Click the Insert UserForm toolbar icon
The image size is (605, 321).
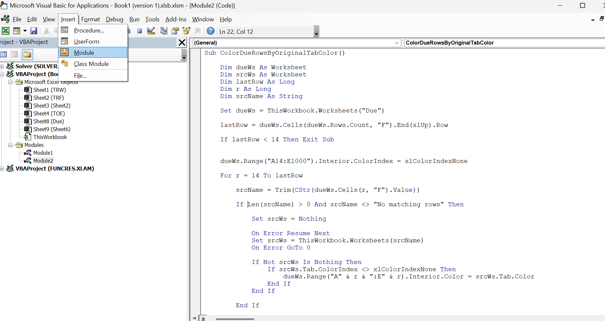click(x=16, y=31)
